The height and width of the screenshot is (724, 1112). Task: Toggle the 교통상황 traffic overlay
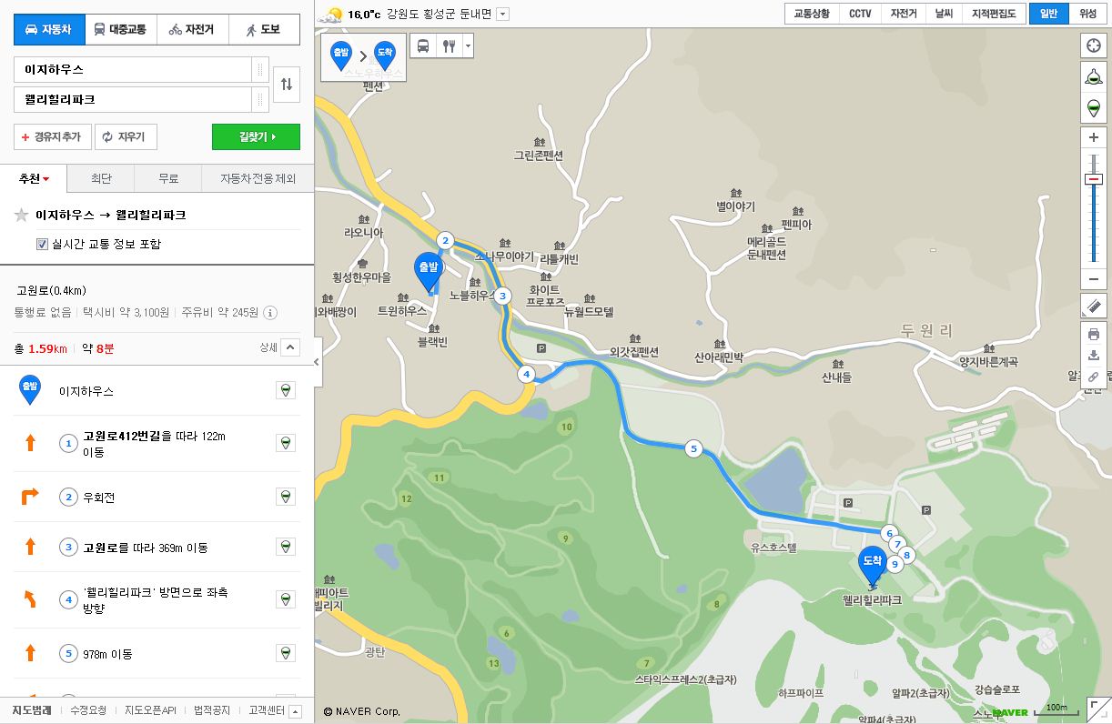[x=811, y=14]
